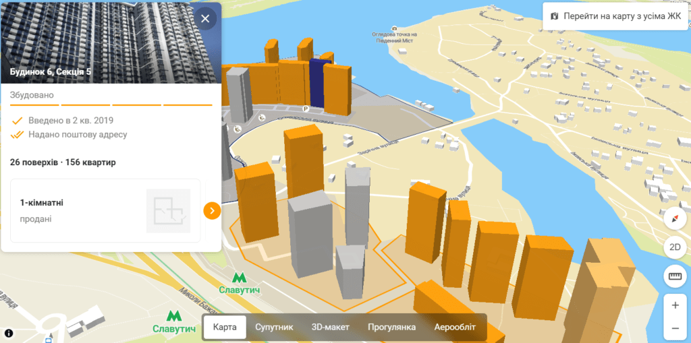The width and height of the screenshot is (691, 343).
Task: Zoom in with the plus button
Action: [x=675, y=305]
